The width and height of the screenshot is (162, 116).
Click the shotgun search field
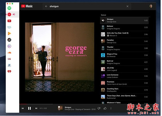tap(87, 6)
